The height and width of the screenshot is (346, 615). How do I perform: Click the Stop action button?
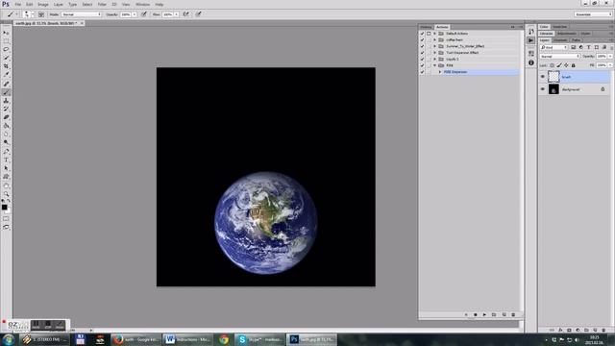466,314
